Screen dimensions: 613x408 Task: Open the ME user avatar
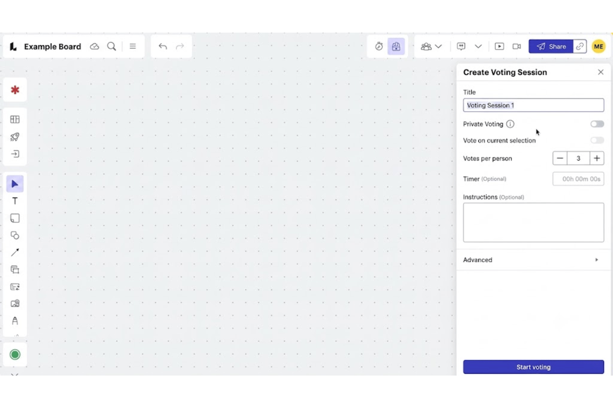pos(599,46)
